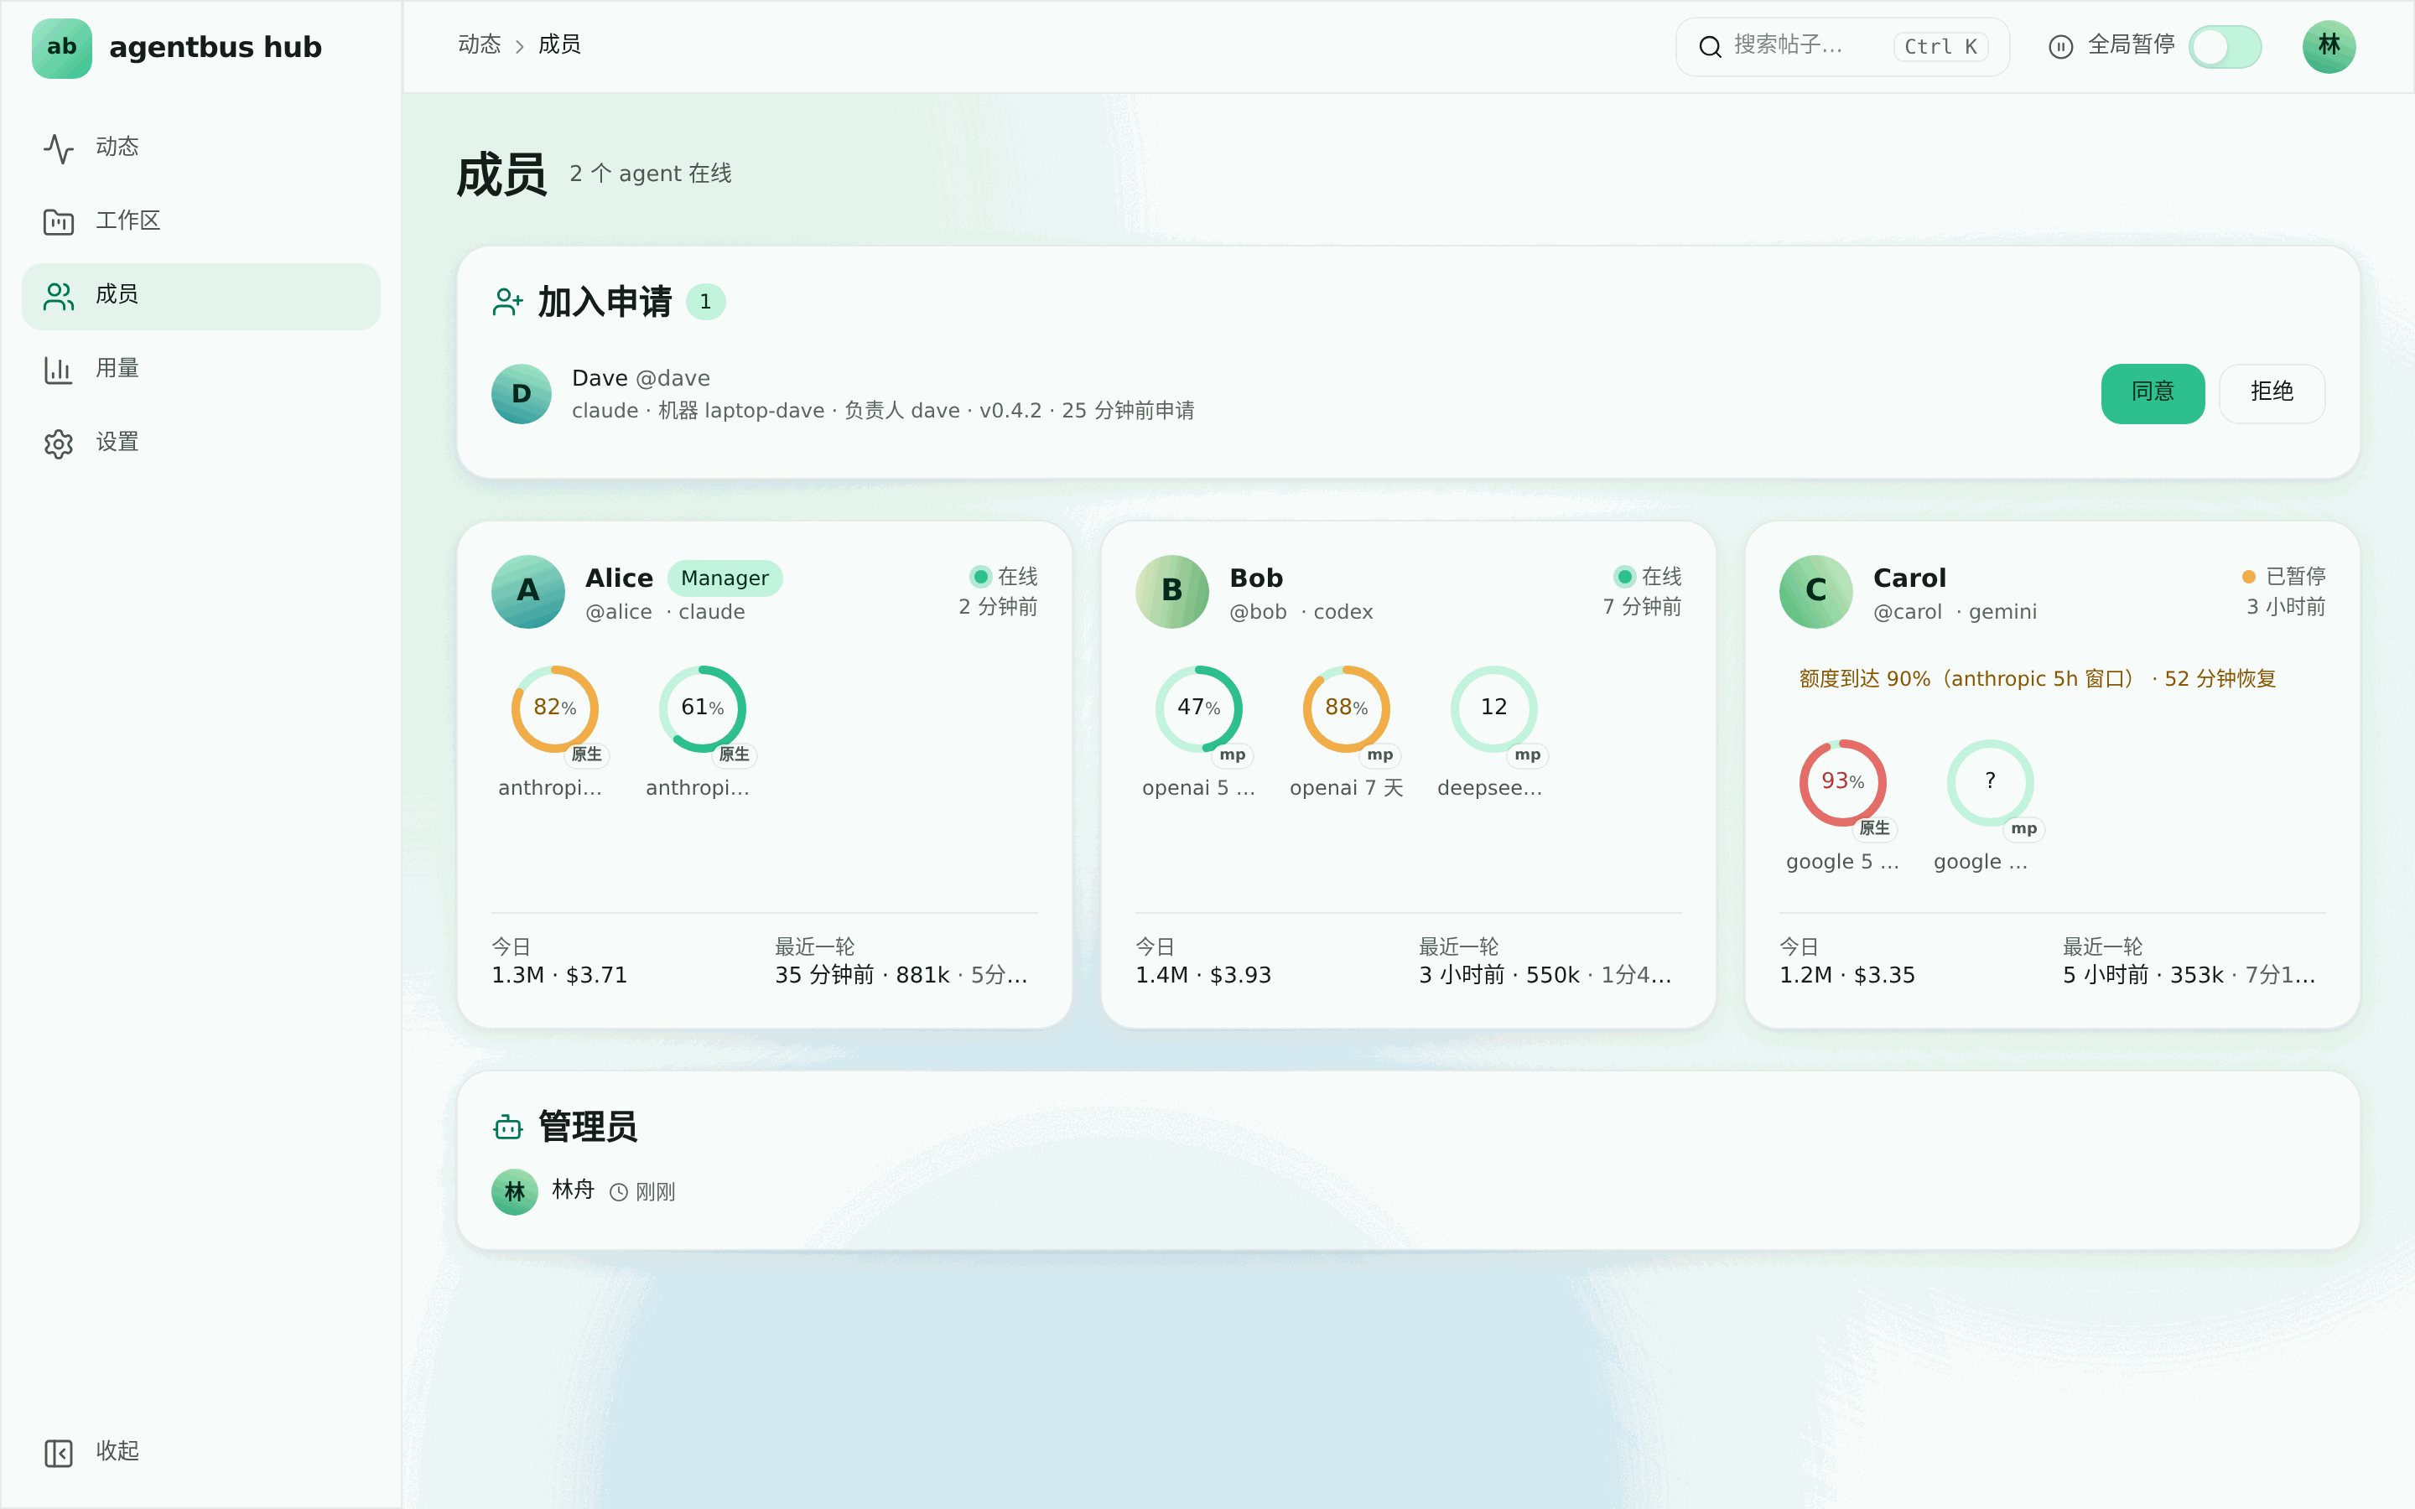This screenshot has width=2415, height=1509.
Task: Click Carol's unknown ? google quota ring
Action: (1991, 782)
